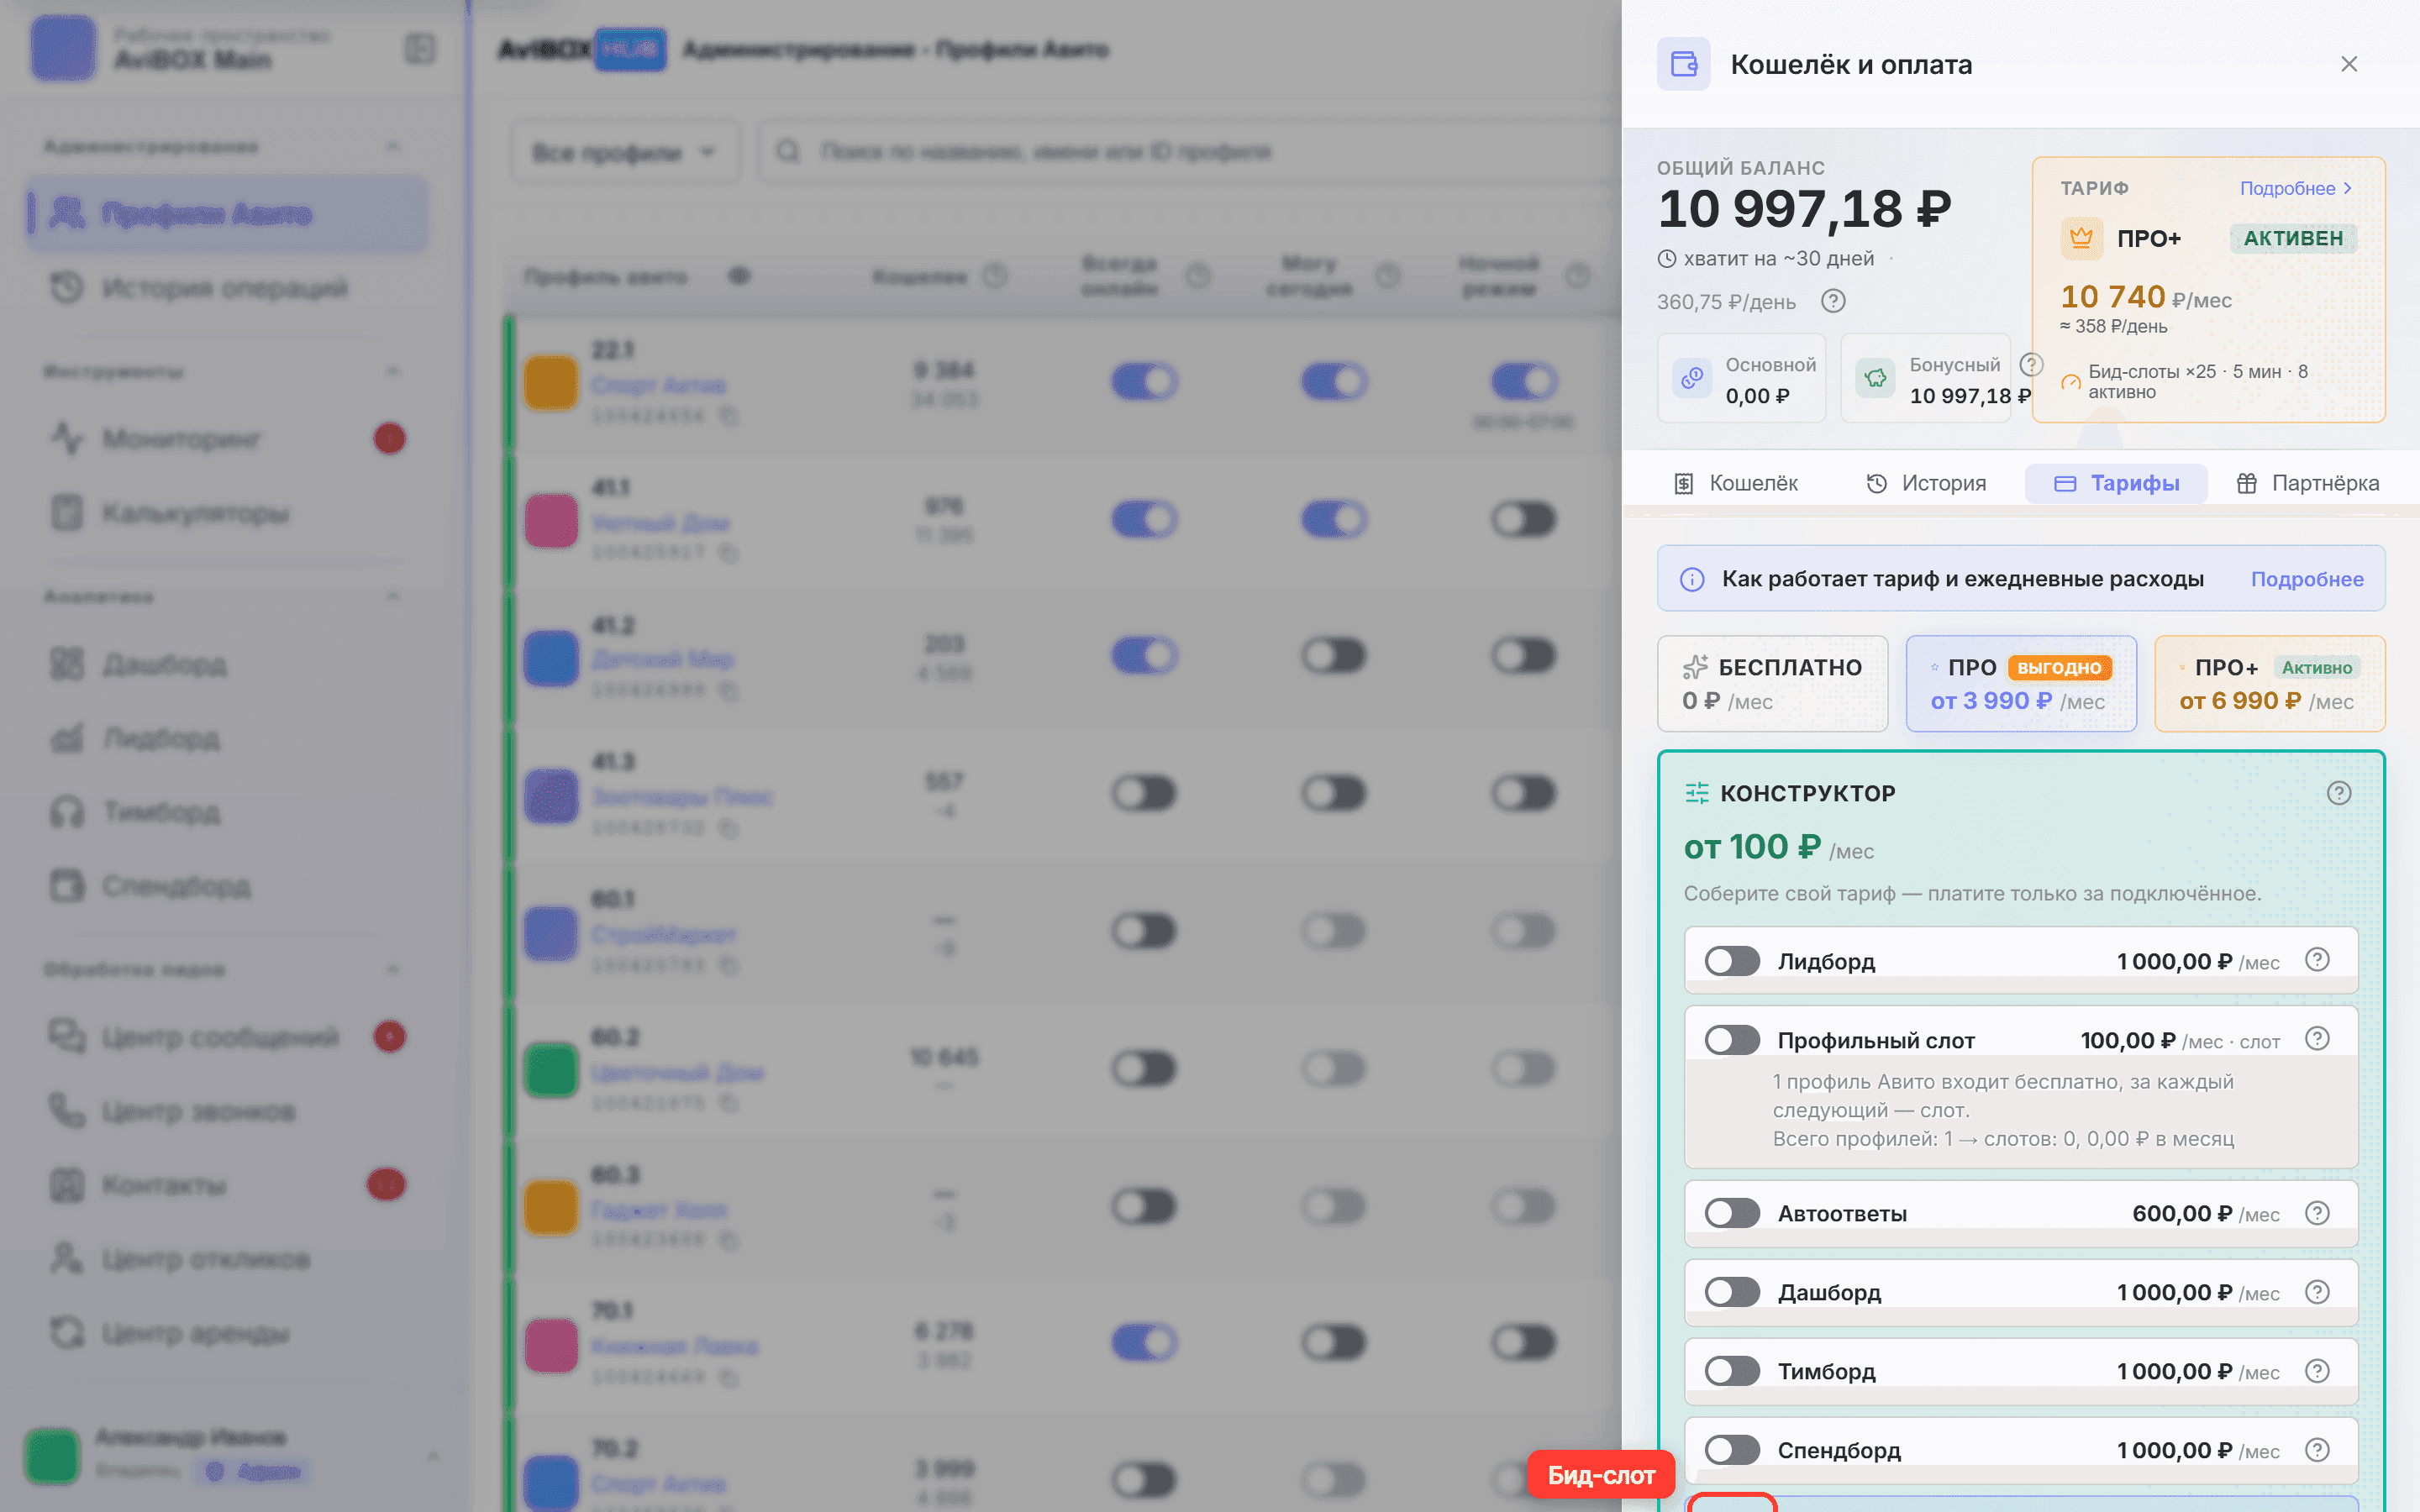Click the info icon in the tariff banner
The image size is (2420, 1512).
coord(1692,579)
